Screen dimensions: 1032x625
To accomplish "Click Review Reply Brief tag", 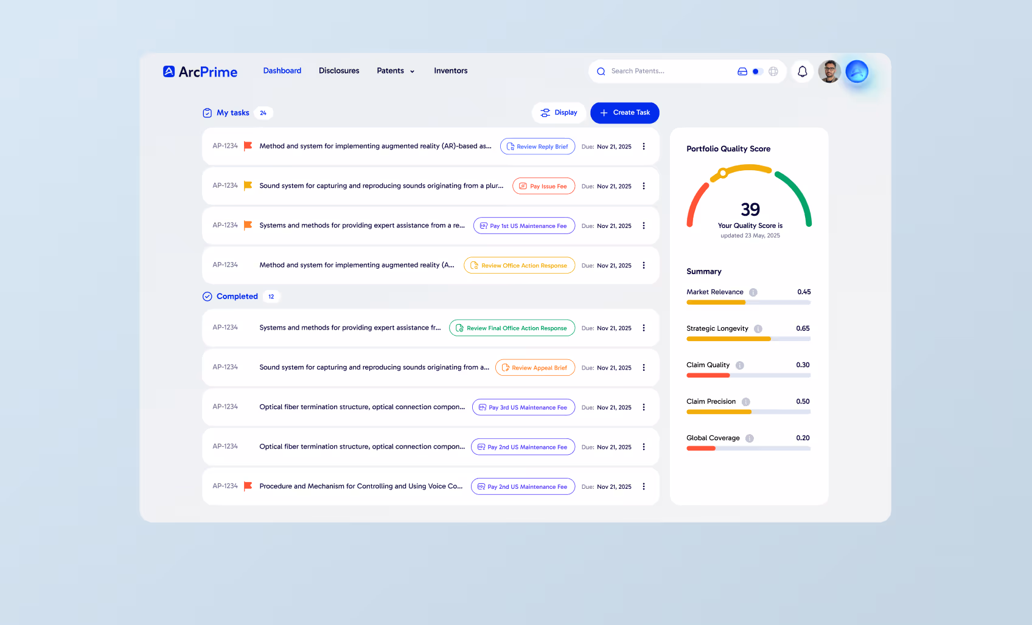I will click(x=537, y=147).
